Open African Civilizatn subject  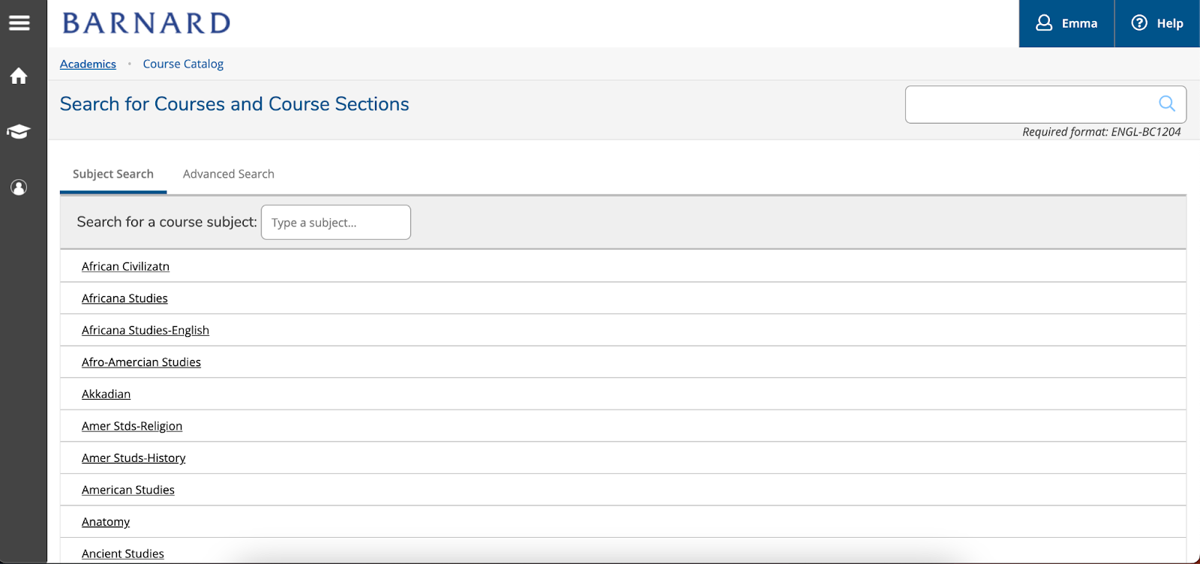pyautogui.click(x=125, y=266)
